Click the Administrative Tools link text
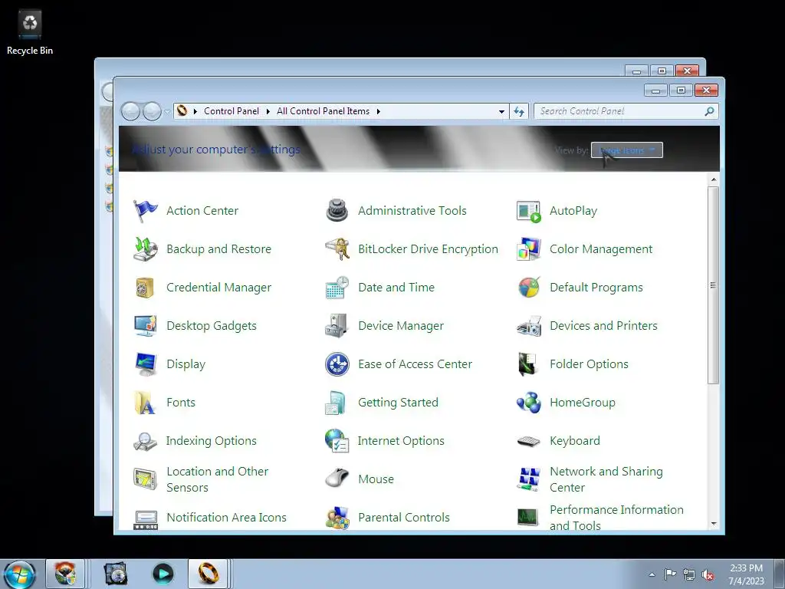Image resolution: width=785 pixels, height=589 pixels. click(x=412, y=211)
